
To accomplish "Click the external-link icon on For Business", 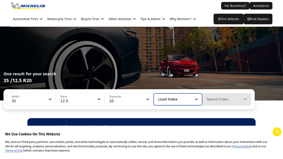I will 245,6.
